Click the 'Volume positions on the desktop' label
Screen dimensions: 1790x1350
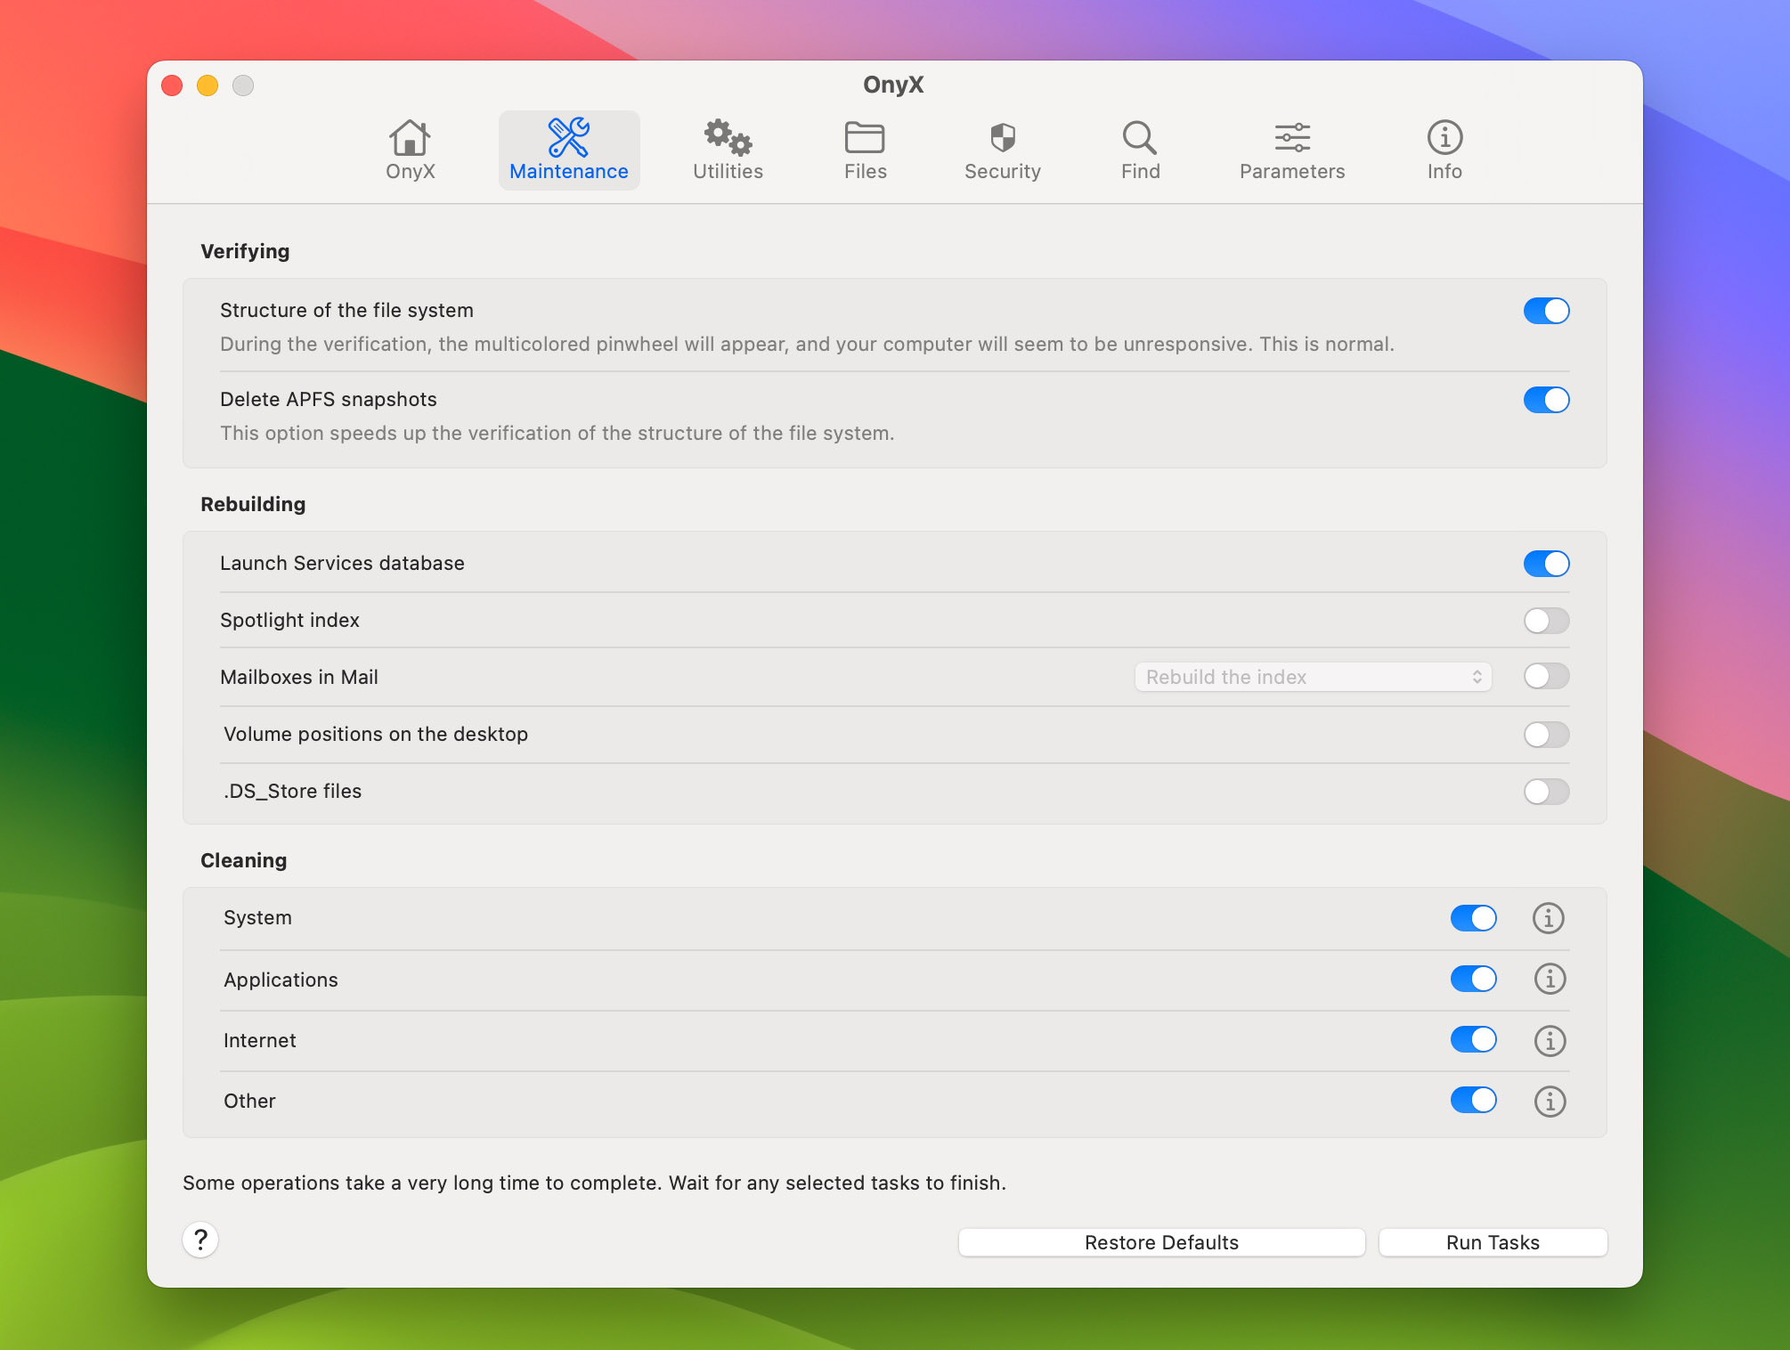[x=376, y=734]
